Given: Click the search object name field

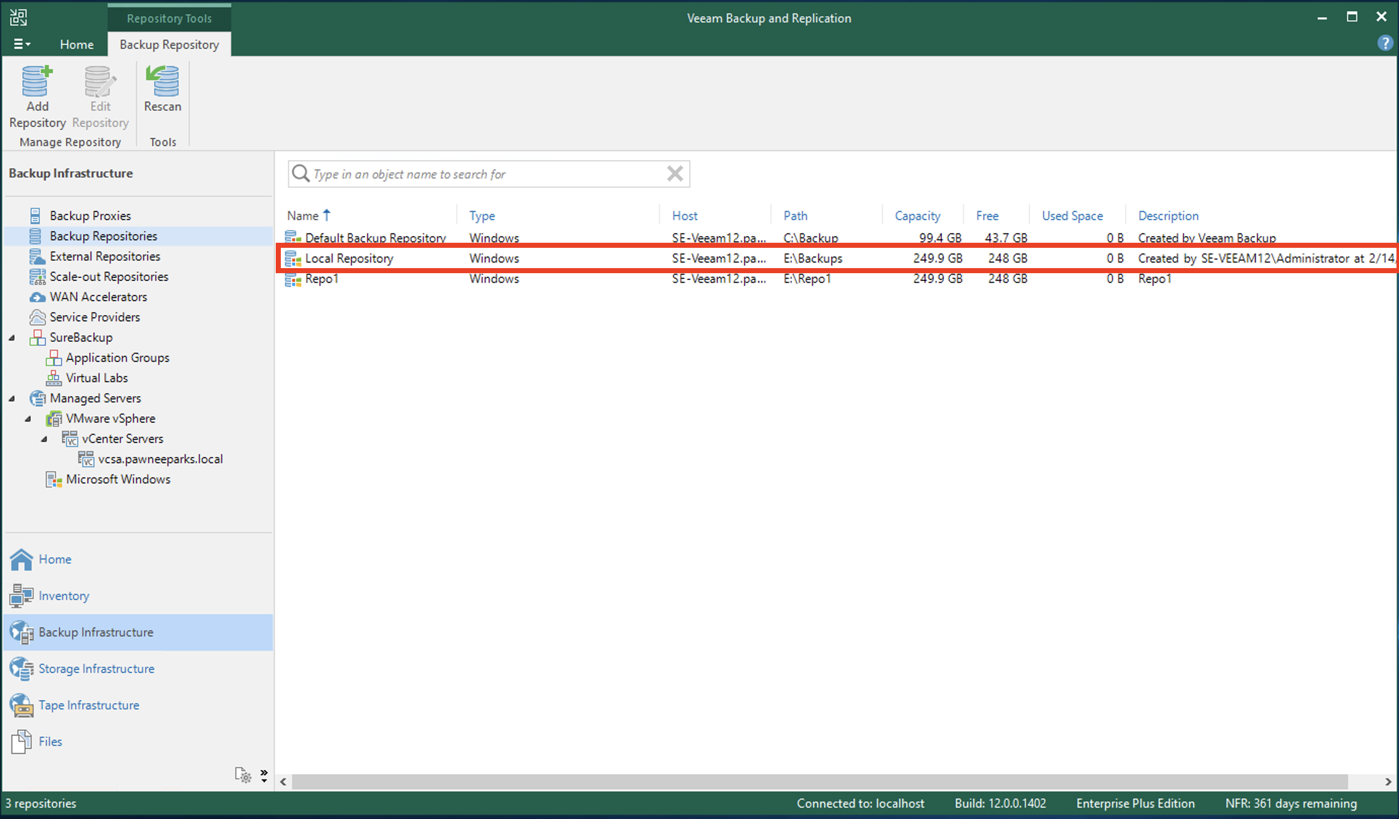Looking at the screenshot, I should [x=489, y=174].
